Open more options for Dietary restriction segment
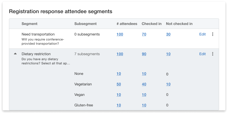The height and width of the screenshot is (114, 228). pyautogui.click(x=213, y=54)
